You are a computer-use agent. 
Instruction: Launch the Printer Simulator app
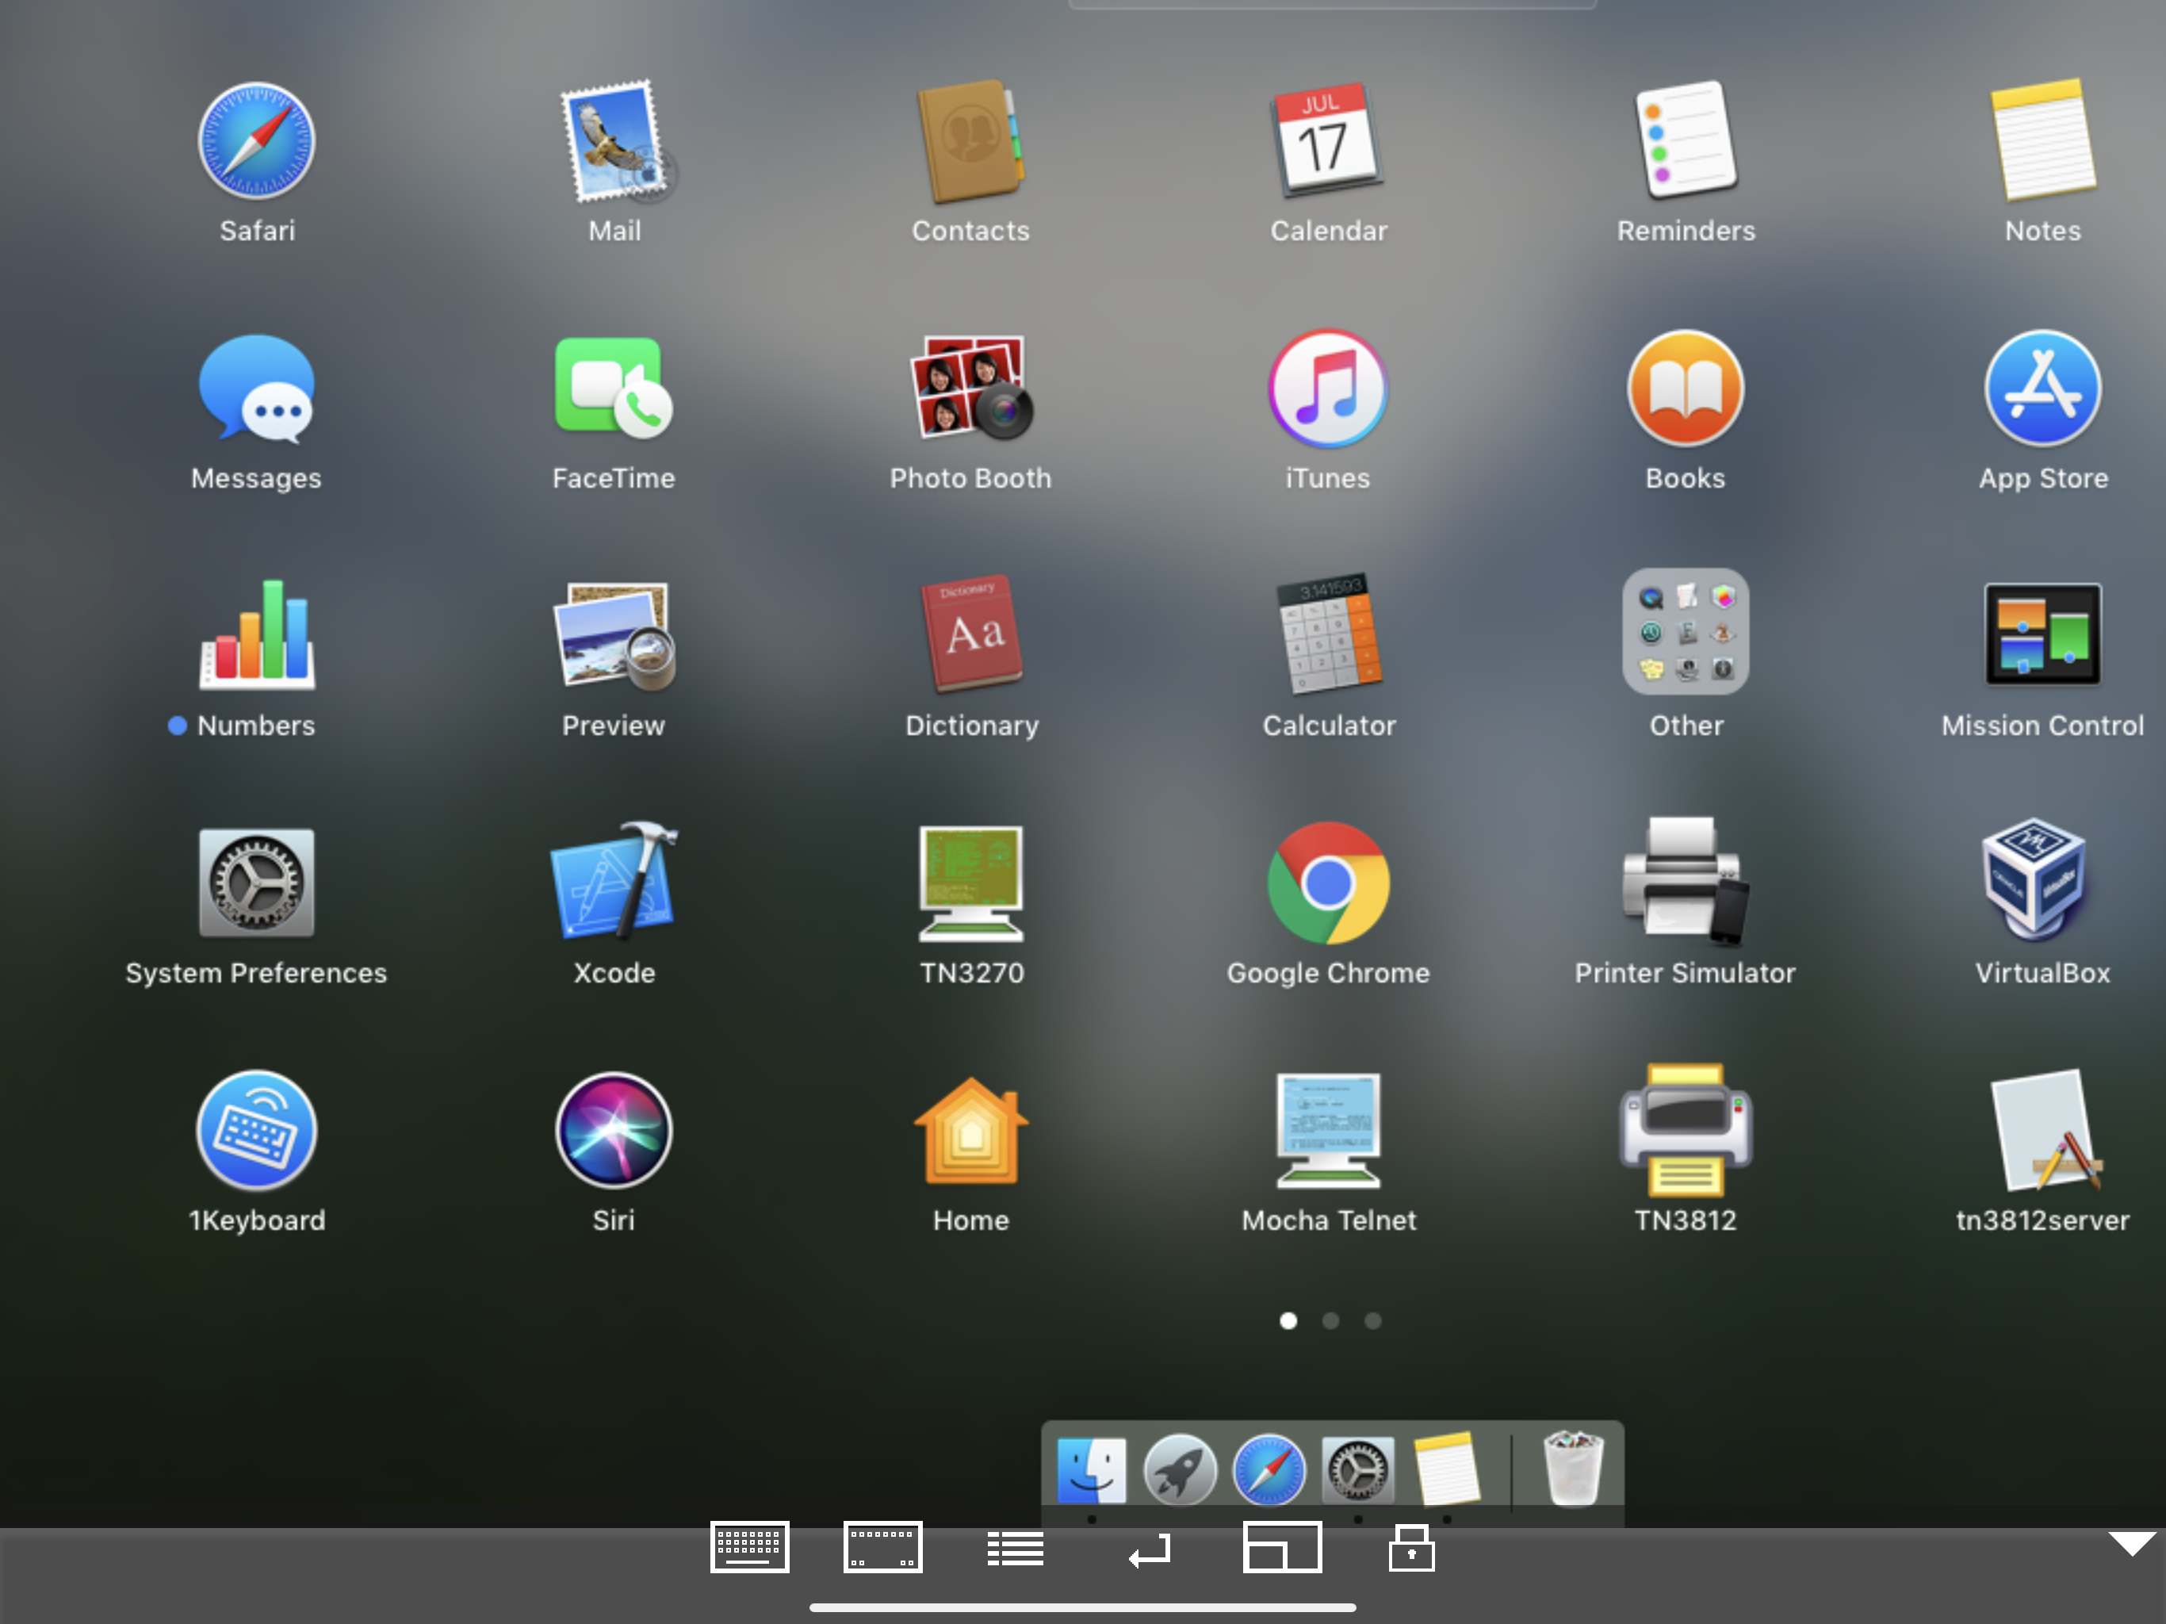pos(1684,883)
